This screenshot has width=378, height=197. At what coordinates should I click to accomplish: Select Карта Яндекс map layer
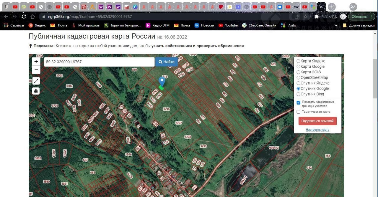click(x=298, y=61)
